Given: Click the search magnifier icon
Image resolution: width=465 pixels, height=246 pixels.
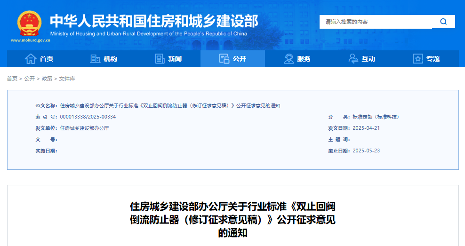Looking at the screenshot, I should pos(443,22).
